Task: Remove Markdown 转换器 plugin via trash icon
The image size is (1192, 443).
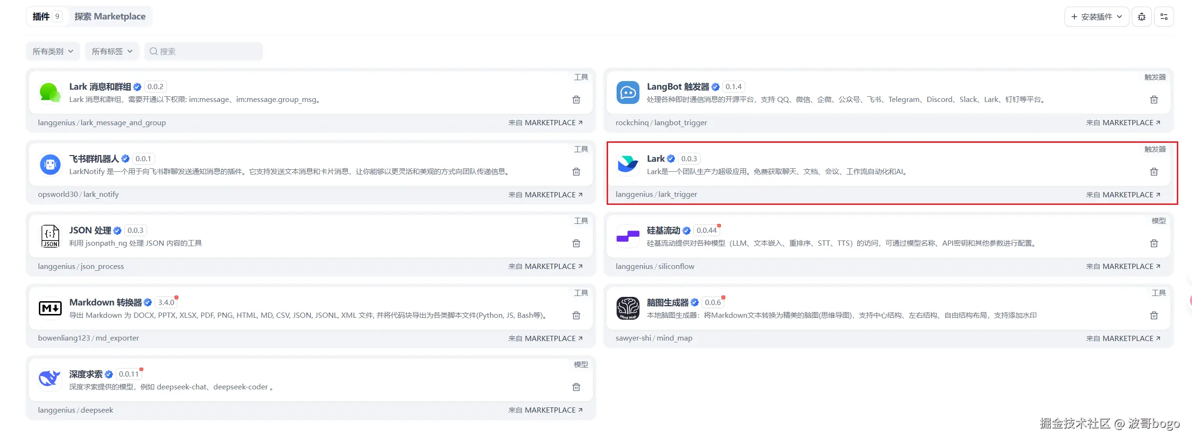Action: click(576, 315)
